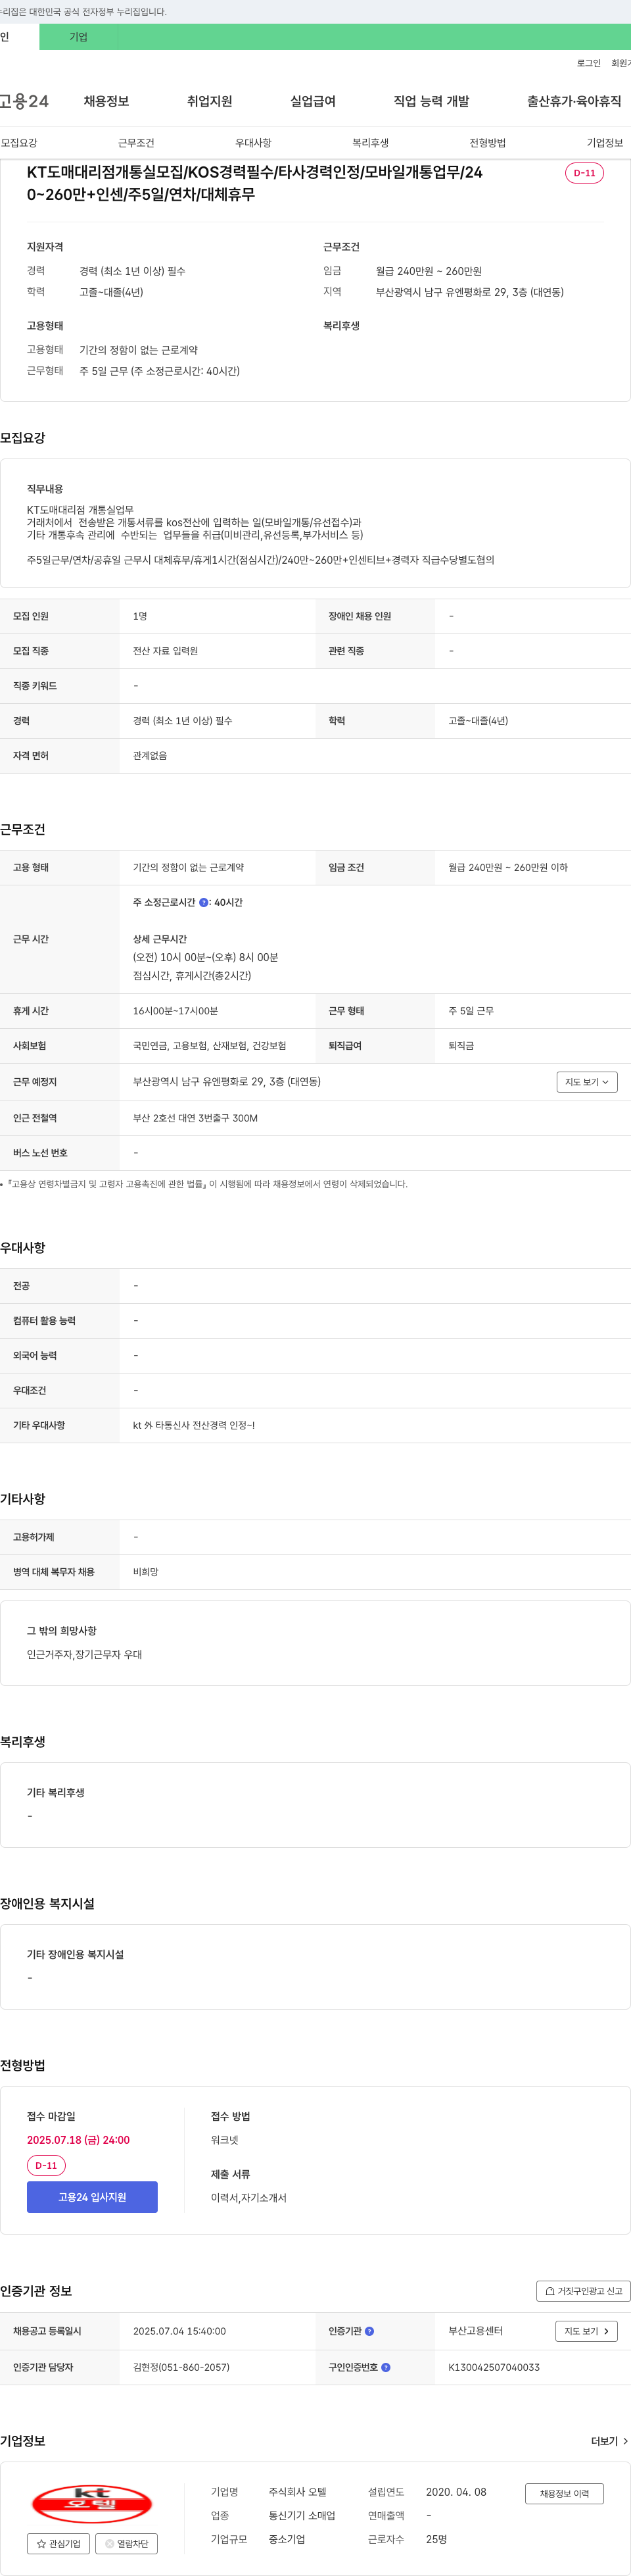Image resolution: width=631 pixels, height=2576 pixels.
Task: Click the kt 오텔 company logo
Action: (92, 2503)
